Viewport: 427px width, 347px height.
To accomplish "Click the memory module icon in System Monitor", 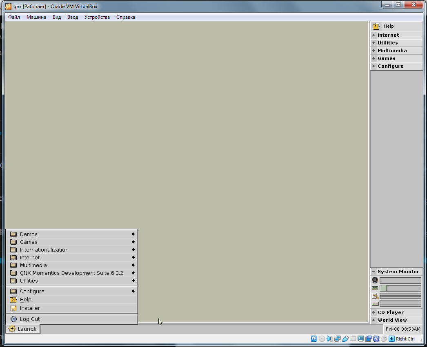I will pyautogui.click(x=375, y=288).
